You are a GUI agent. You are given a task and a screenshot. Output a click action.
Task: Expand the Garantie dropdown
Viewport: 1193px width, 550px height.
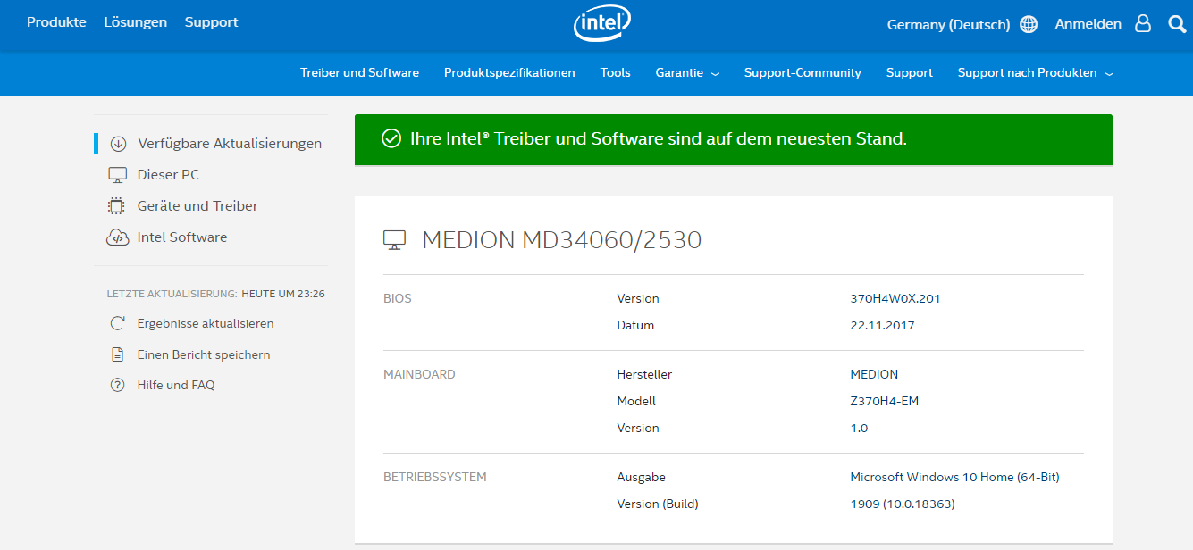tap(687, 73)
